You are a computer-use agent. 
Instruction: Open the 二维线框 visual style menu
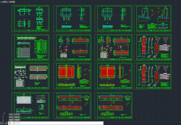(11, 2)
